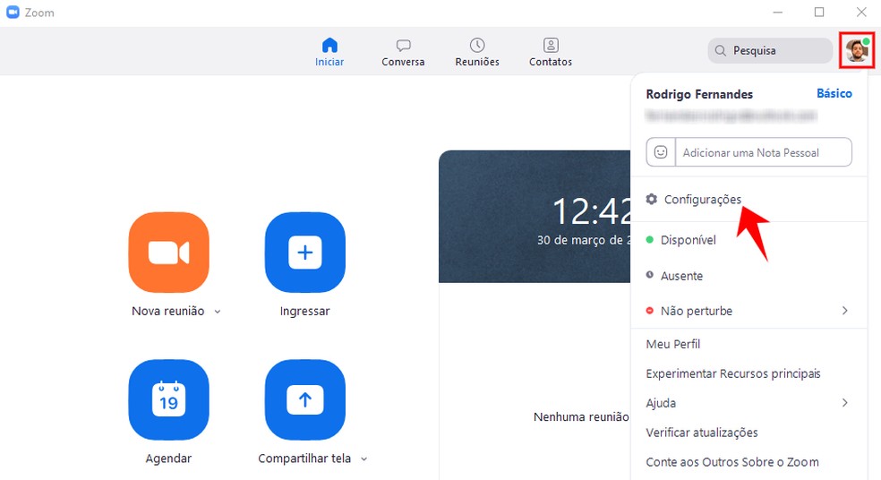Click the Rodrigo Fernandes name

pyautogui.click(x=699, y=94)
